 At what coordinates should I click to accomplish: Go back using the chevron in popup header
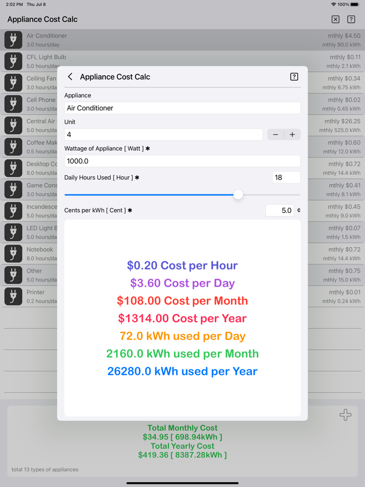70,76
